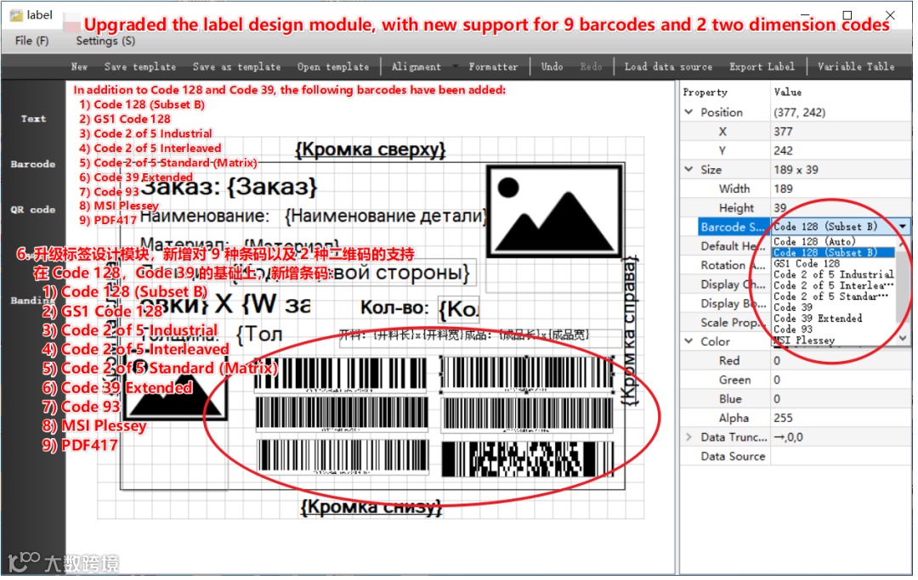Open the File (F) menu
This screenshot has width=918, height=580.
click(x=31, y=41)
